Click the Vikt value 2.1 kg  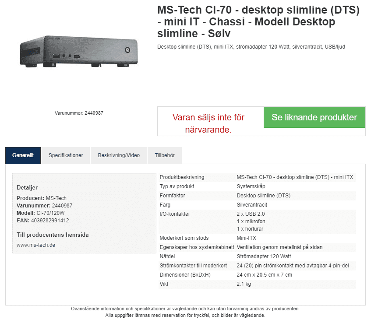244,284
